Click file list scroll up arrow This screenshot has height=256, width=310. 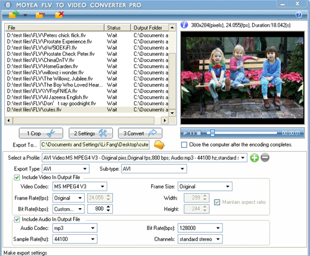pos(172,27)
